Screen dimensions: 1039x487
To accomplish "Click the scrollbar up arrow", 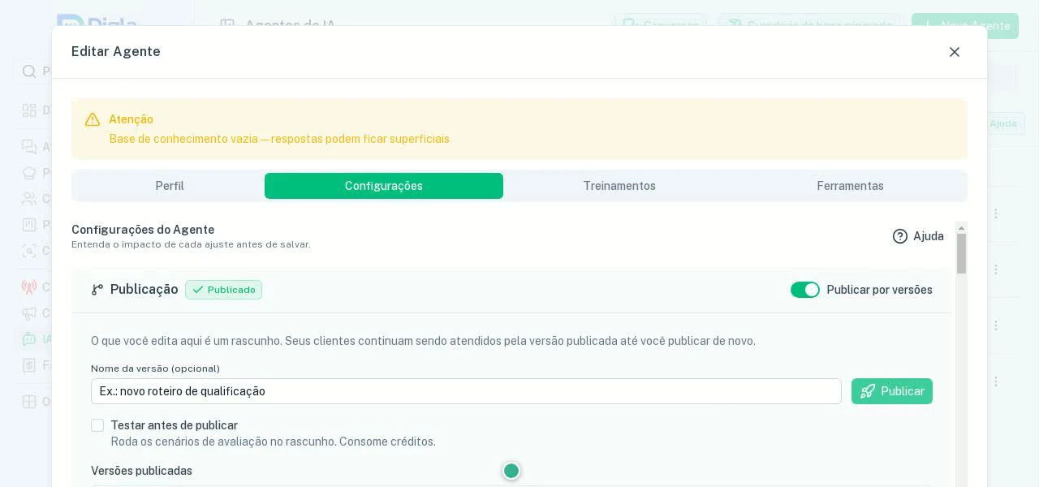I will pos(962,228).
